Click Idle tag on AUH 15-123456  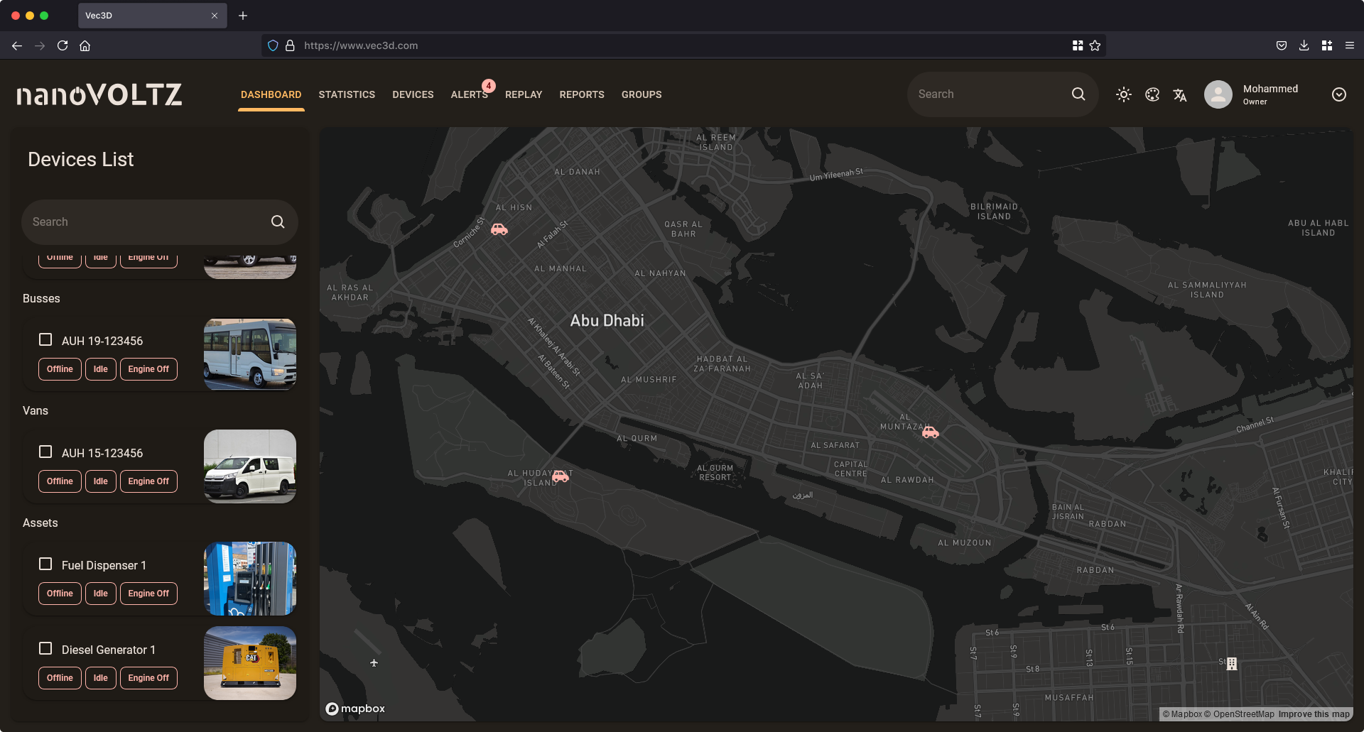pos(100,481)
